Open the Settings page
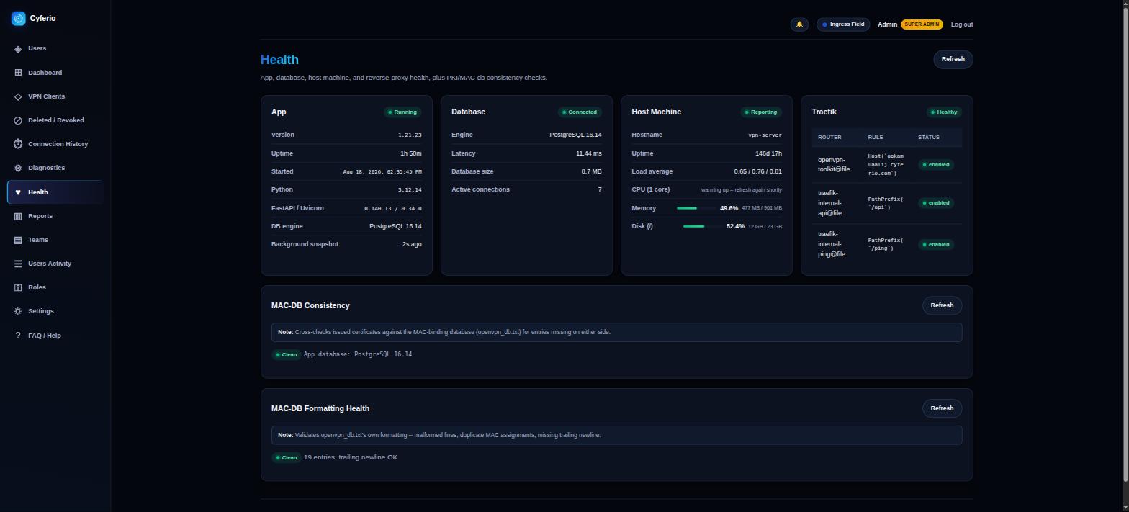The width and height of the screenshot is (1129, 512). (x=55, y=311)
